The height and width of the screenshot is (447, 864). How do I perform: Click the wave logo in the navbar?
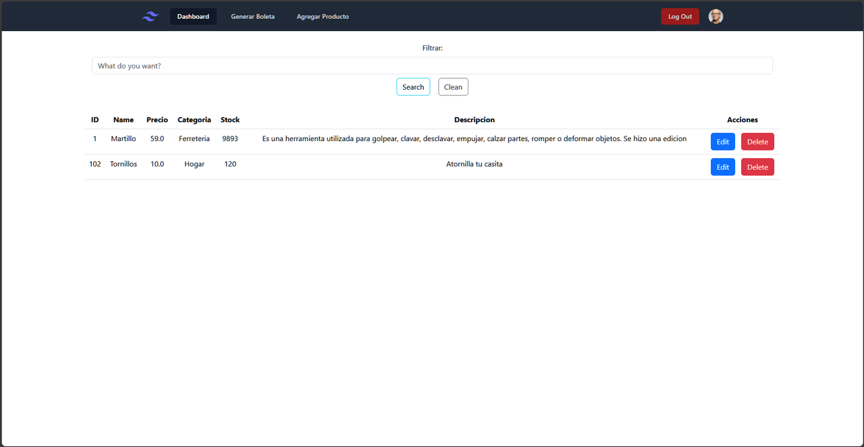pyautogui.click(x=149, y=16)
